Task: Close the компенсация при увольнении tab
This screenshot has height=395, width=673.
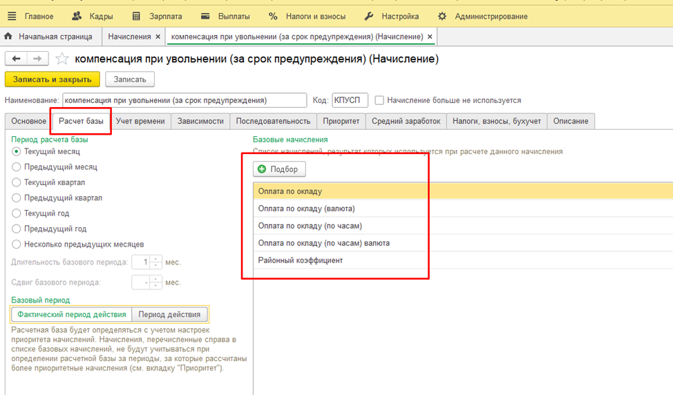Action: (430, 36)
